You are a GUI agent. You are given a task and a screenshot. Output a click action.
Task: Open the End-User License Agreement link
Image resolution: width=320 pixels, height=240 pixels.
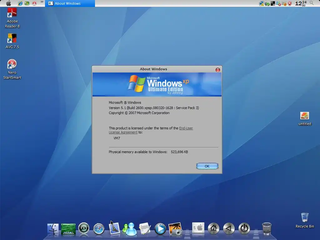pyautogui.click(x=151, y=130)
